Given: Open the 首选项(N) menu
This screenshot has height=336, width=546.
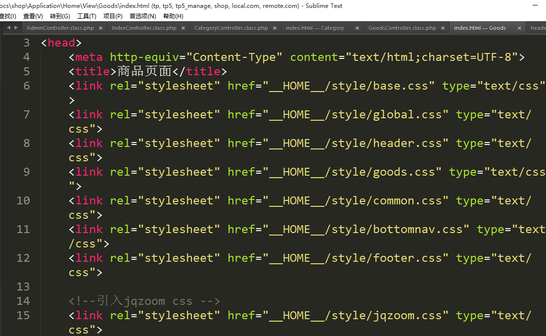Looking at the screenshot, I should click(x=142, y=16).
